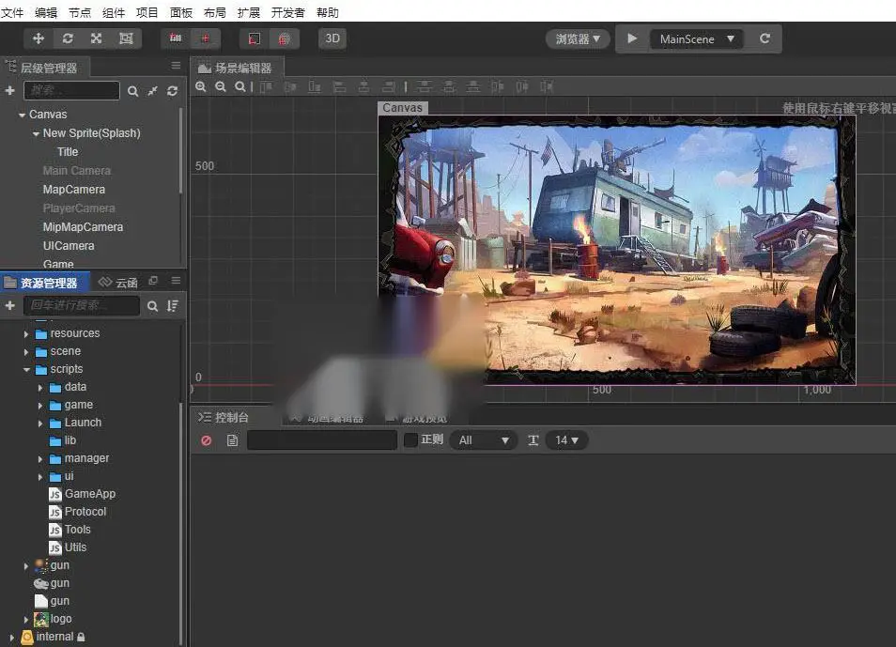The width and height of the screenshot is (896, 647).
Task: Zoom in the scene editor view
Action: 201,87
